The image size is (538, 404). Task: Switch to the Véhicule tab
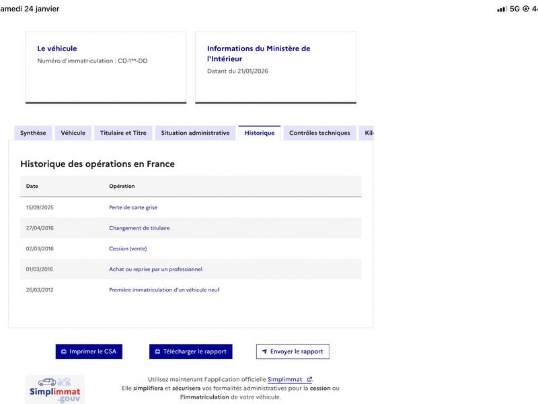73,133
